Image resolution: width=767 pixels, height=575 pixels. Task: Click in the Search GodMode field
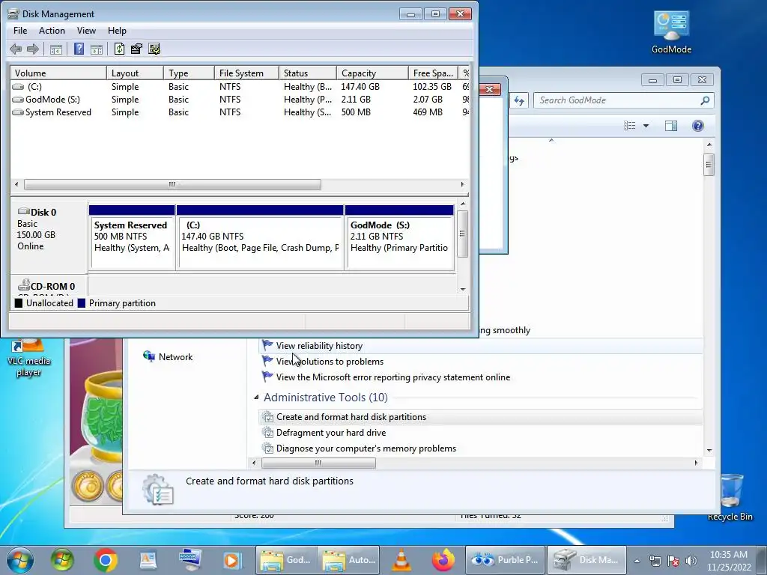[616, 100]
